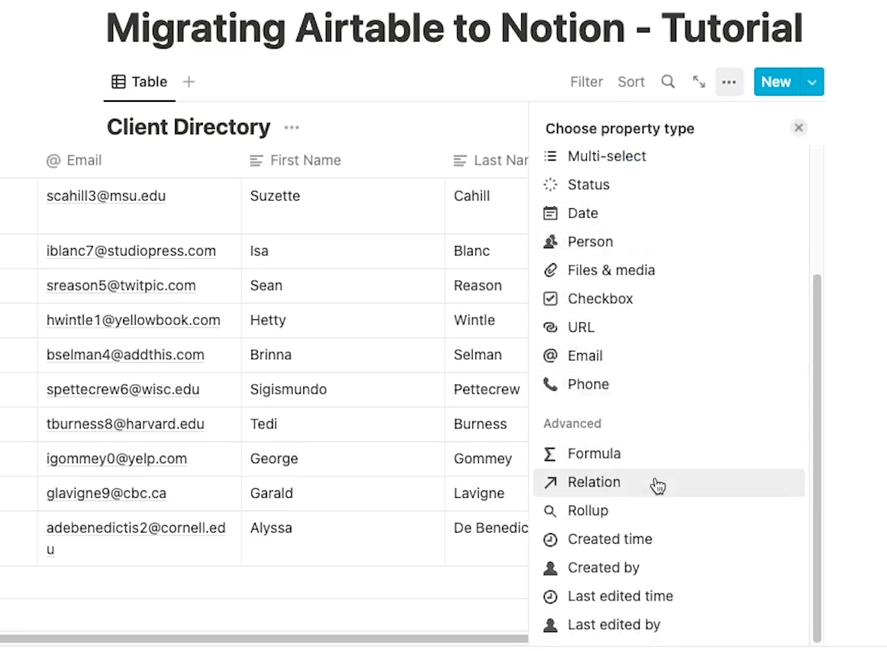
Task: Select the Person property type
Action: click(668, 241)
